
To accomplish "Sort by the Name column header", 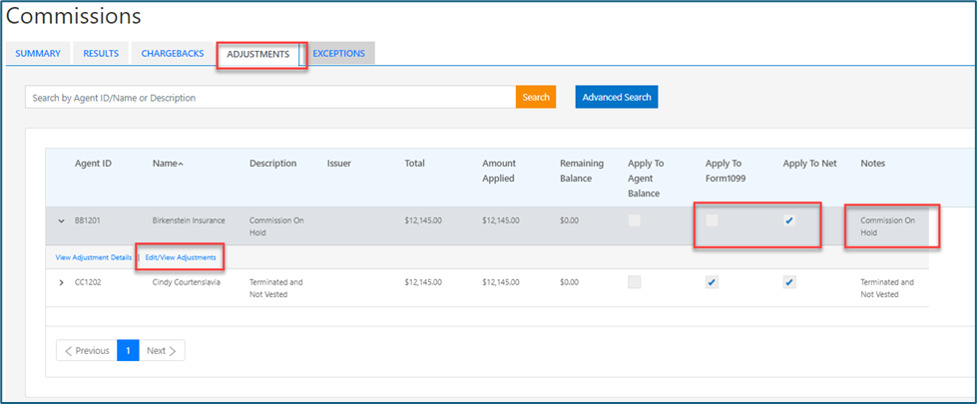I will click(x=168, y=164).
